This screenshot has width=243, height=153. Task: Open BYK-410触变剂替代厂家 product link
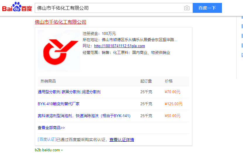click(x=58, y=104)
